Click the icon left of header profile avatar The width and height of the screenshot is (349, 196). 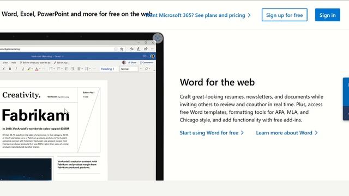pos(145,56)
